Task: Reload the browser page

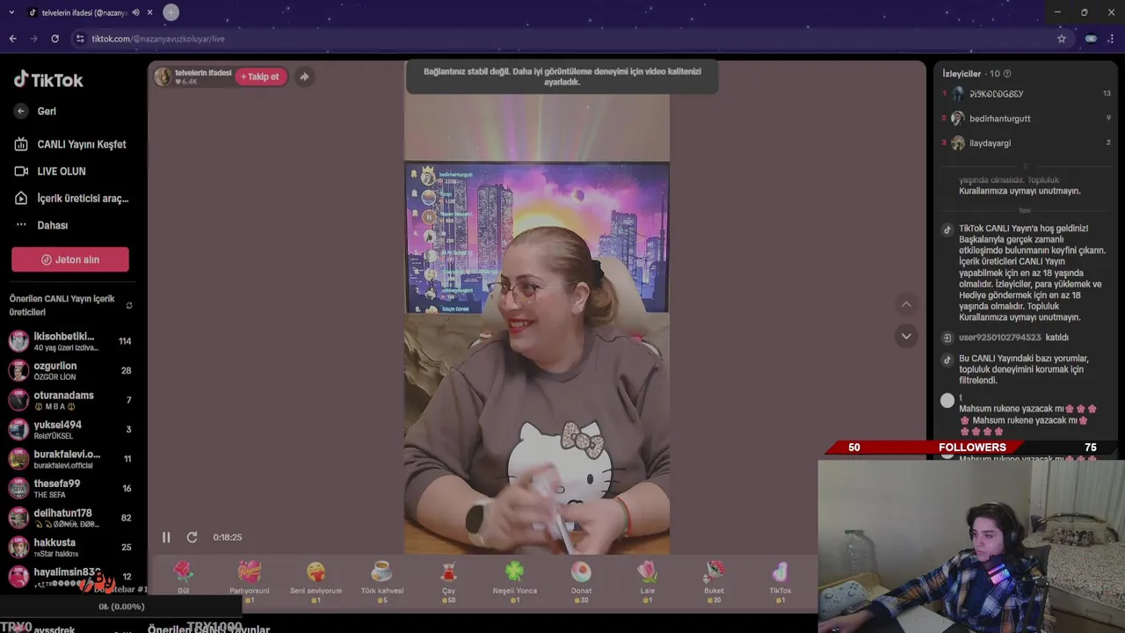Action: pyautogui.click(x=54, y=39)
